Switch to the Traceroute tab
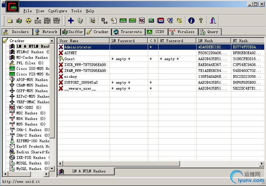266x186 pixels. tap(128, 32)
